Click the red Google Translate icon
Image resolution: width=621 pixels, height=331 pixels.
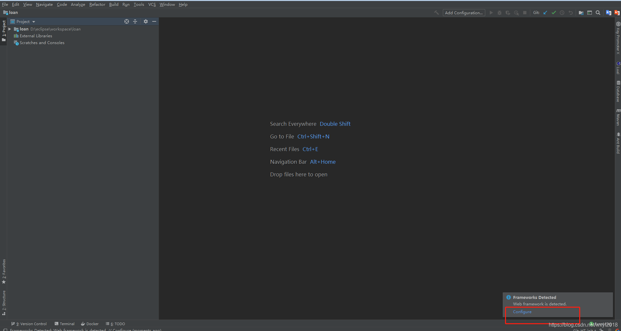pyautogui.click(x=617, y=13)
